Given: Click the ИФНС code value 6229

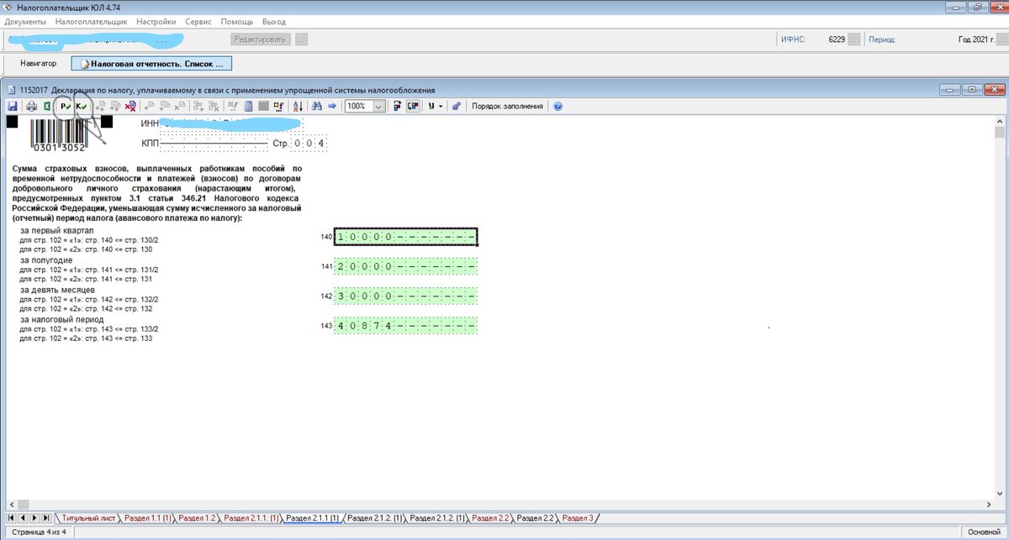Looking at the screenshot, I should pyautogui.click(x=836, y=39).
